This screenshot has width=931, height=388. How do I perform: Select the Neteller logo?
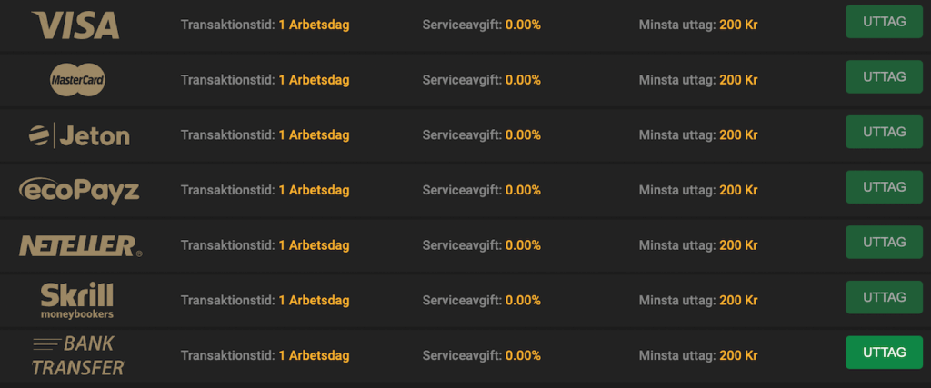pos(80,245)
